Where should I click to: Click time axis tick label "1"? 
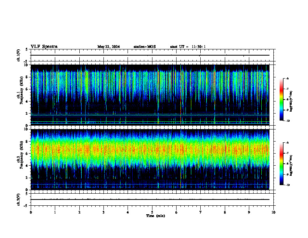(x=55, y=212)
